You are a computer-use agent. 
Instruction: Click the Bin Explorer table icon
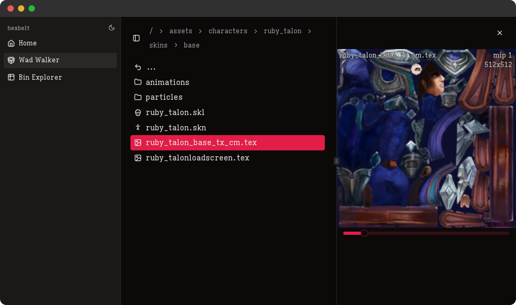(11, 77)
